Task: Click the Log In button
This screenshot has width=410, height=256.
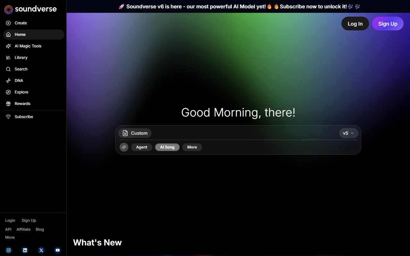Action: coord(355,24)
